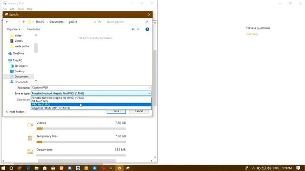
Task: Click Snipping Tool horizontal scrollbar
Action: [x=77, y=161]
